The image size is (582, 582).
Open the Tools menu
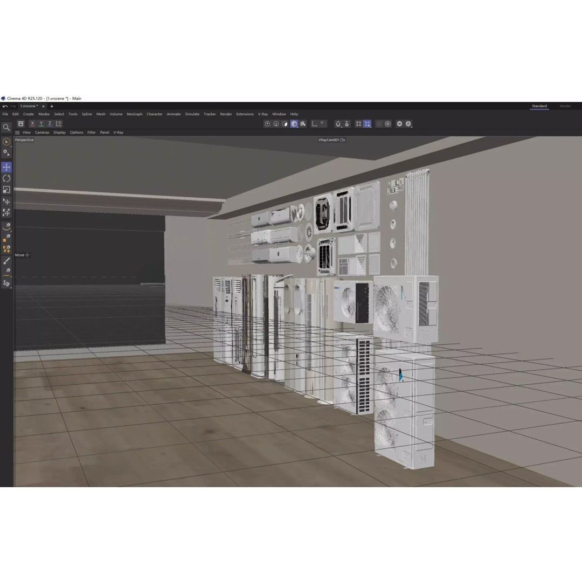pyautogui.click(x=73, y=114)
